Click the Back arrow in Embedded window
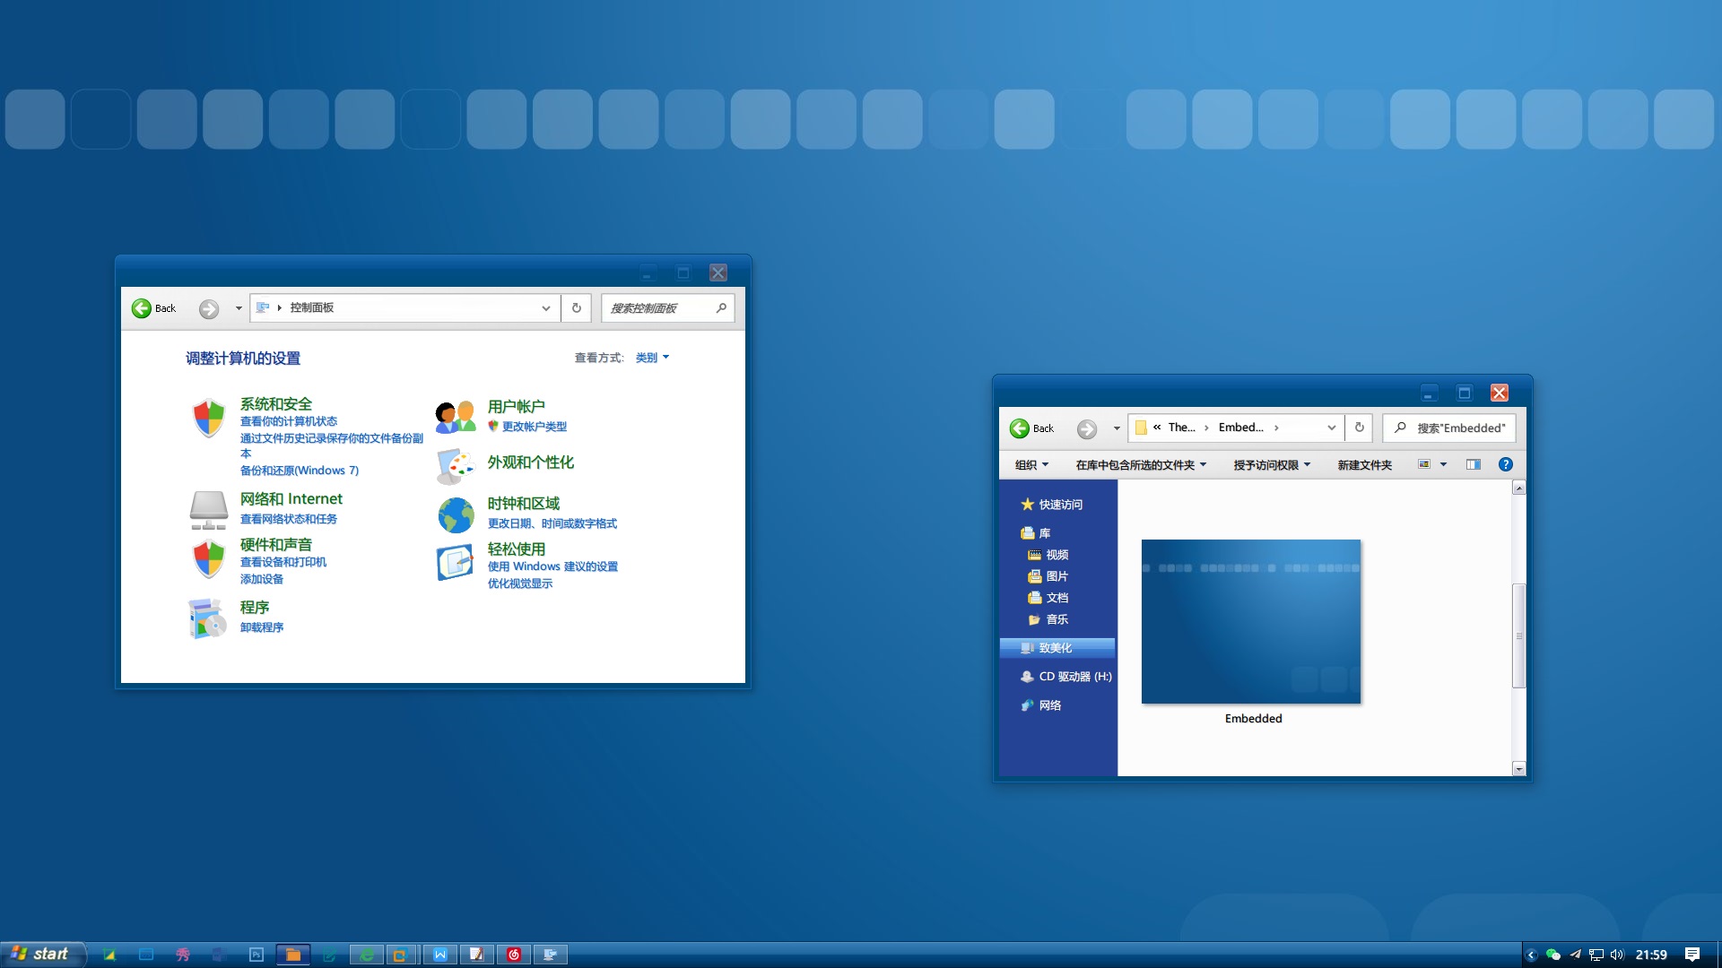1722x968 pixels. 1021,428
